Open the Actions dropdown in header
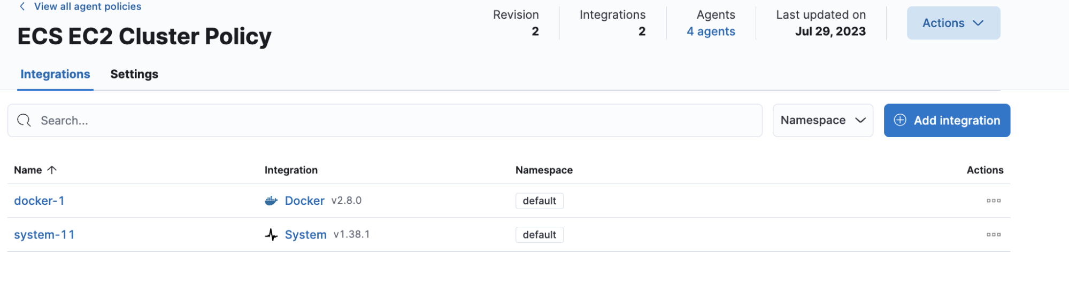 [953, 23]
